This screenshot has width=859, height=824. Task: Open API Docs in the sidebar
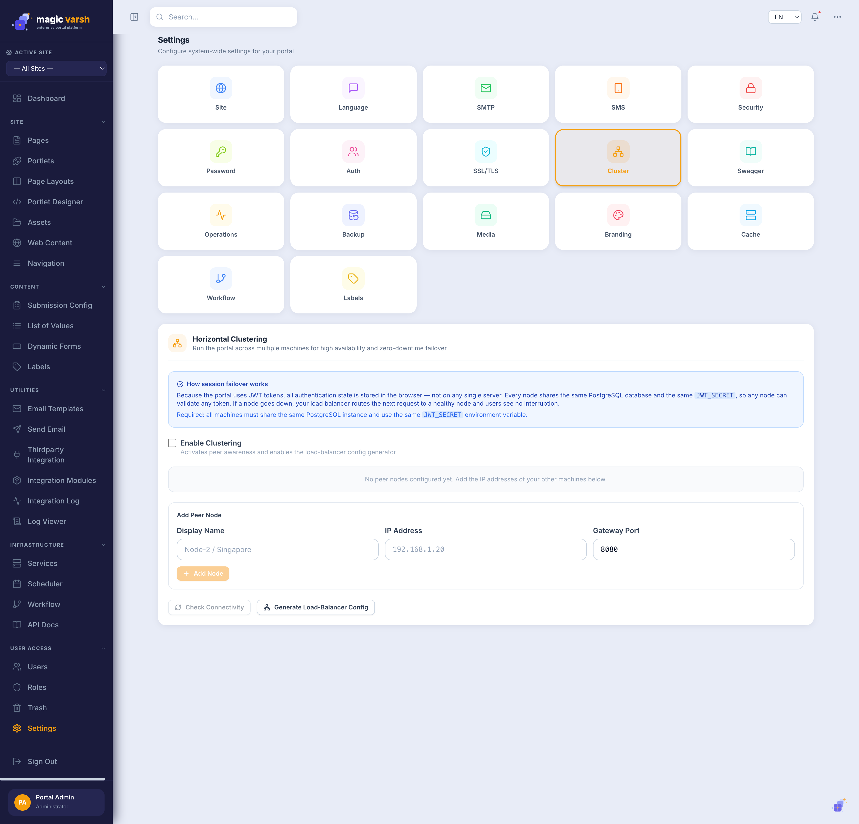(x=56, y=625)
